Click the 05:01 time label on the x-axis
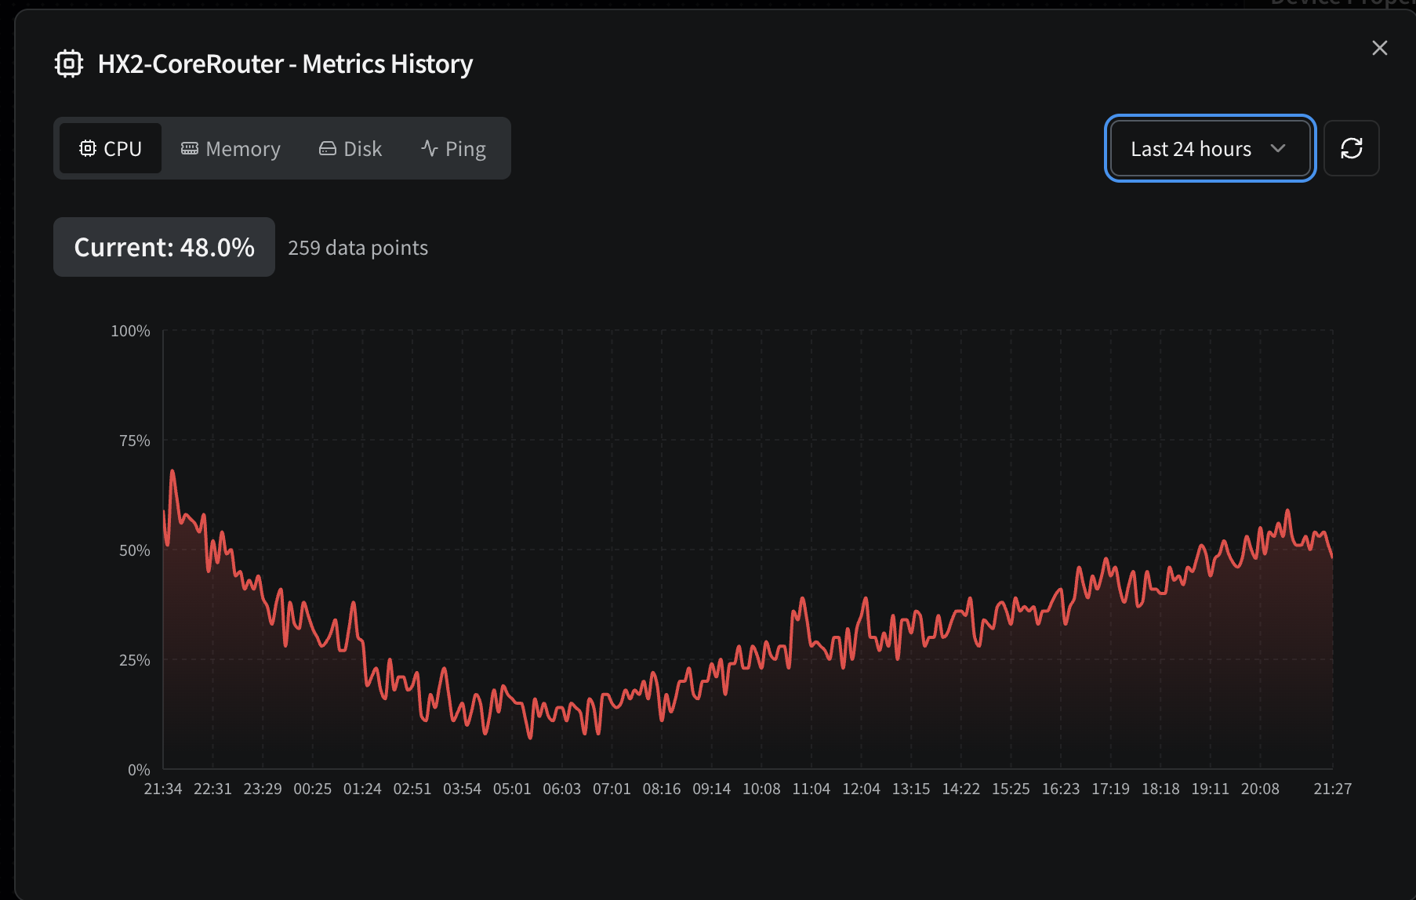The image size is (1416, 900). (511, 789)
